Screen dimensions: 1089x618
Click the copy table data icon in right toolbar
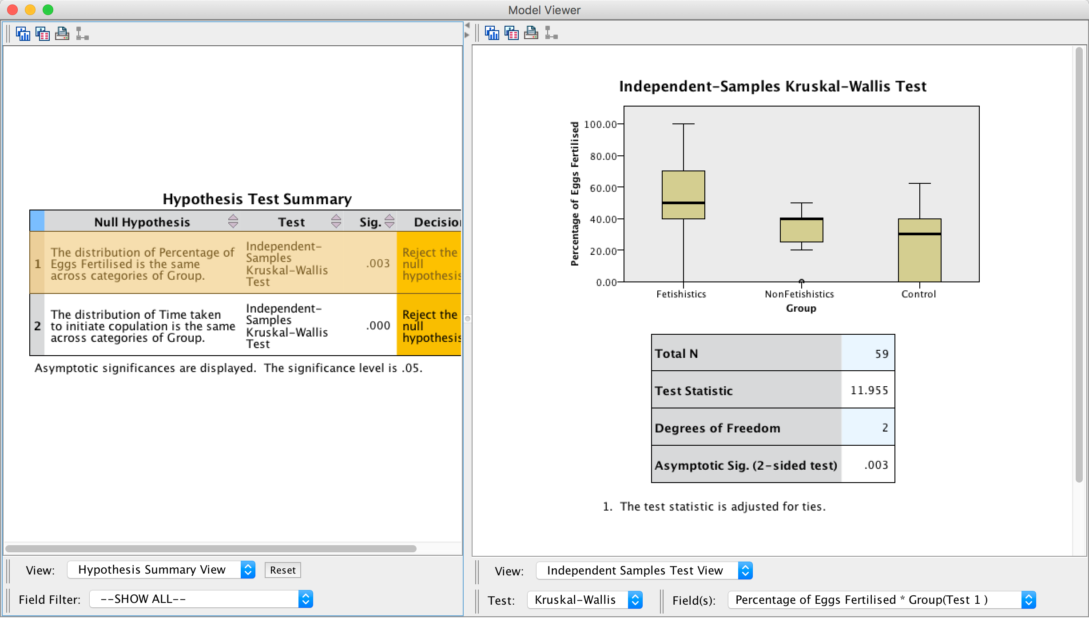(x=511, y=33)
